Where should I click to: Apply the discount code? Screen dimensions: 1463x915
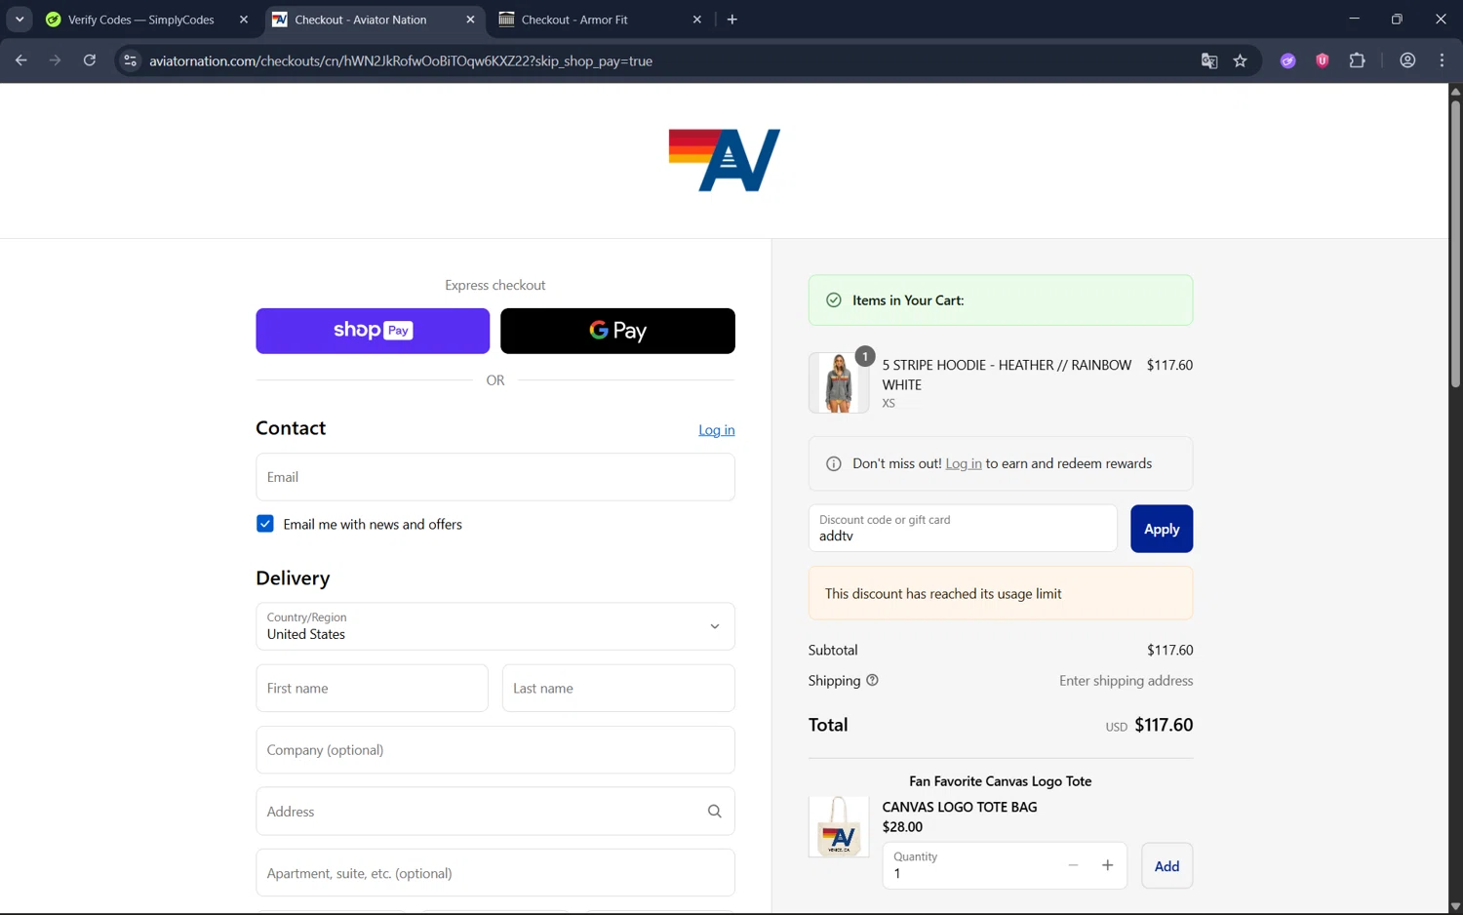pos(1162,529)
